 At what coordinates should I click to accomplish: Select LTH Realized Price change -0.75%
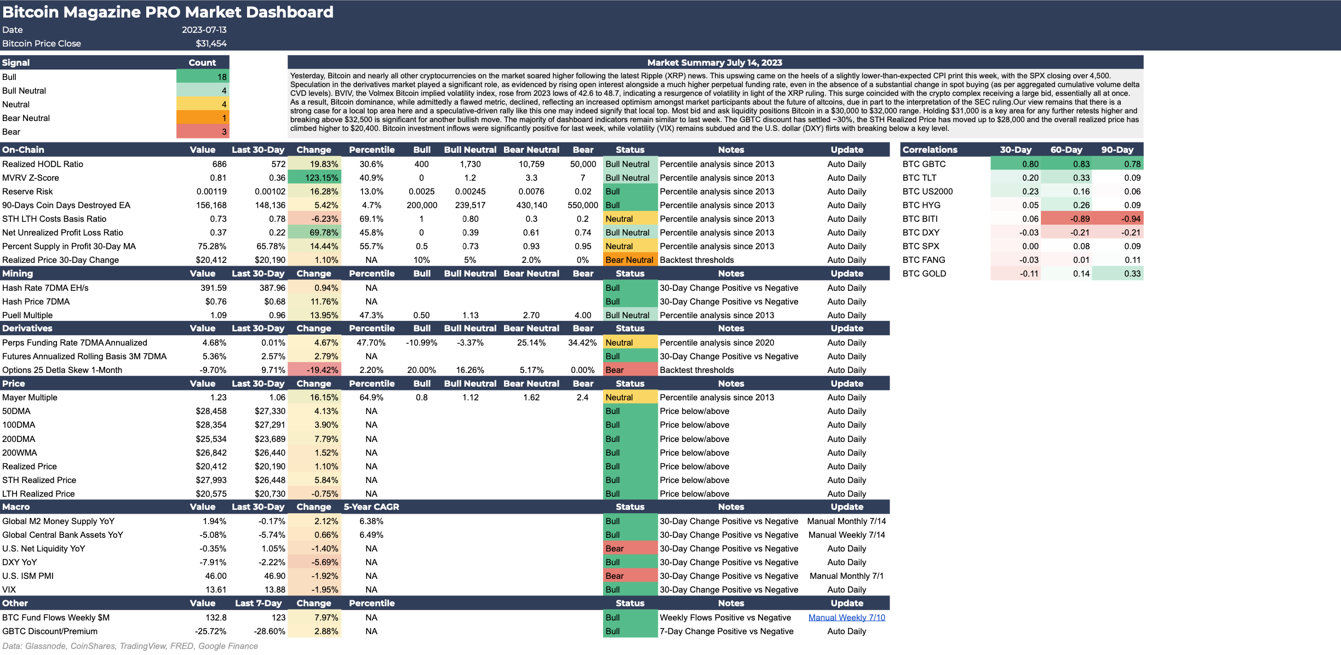(x=314, y=493)
